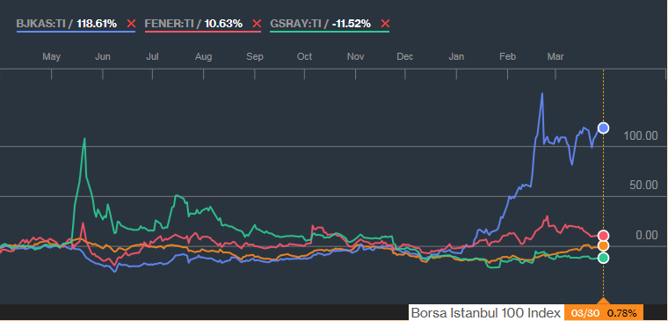
Task: Click the May tick on time axis
Action: coord(52,56)
